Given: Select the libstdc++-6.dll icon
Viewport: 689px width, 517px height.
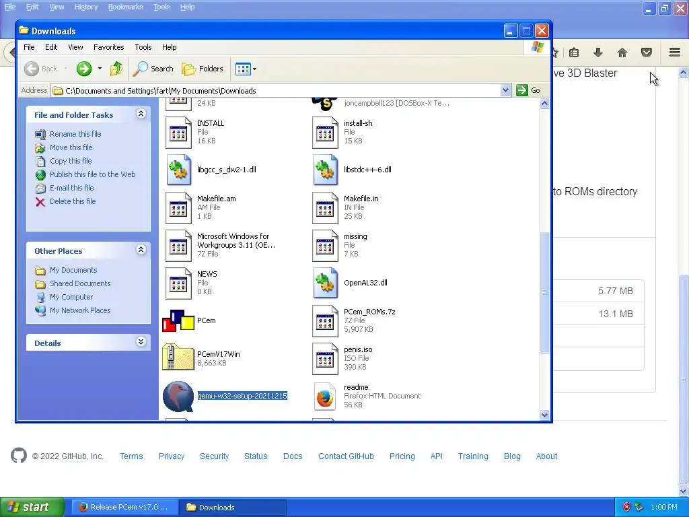Looking at the screenshot, I should point(325,170).
